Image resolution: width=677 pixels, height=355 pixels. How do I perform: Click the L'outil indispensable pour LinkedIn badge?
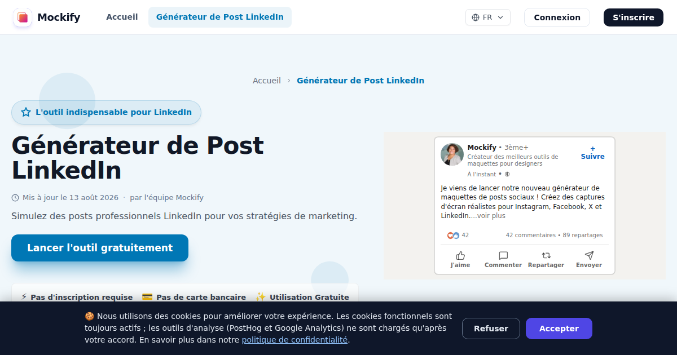coord(106,112)
